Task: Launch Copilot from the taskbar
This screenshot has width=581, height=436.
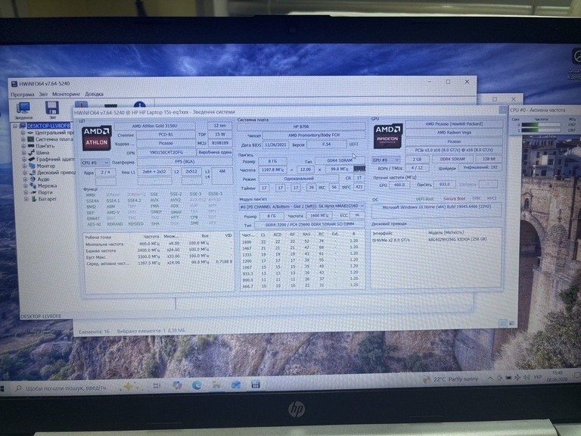Action: click(177, 385)
